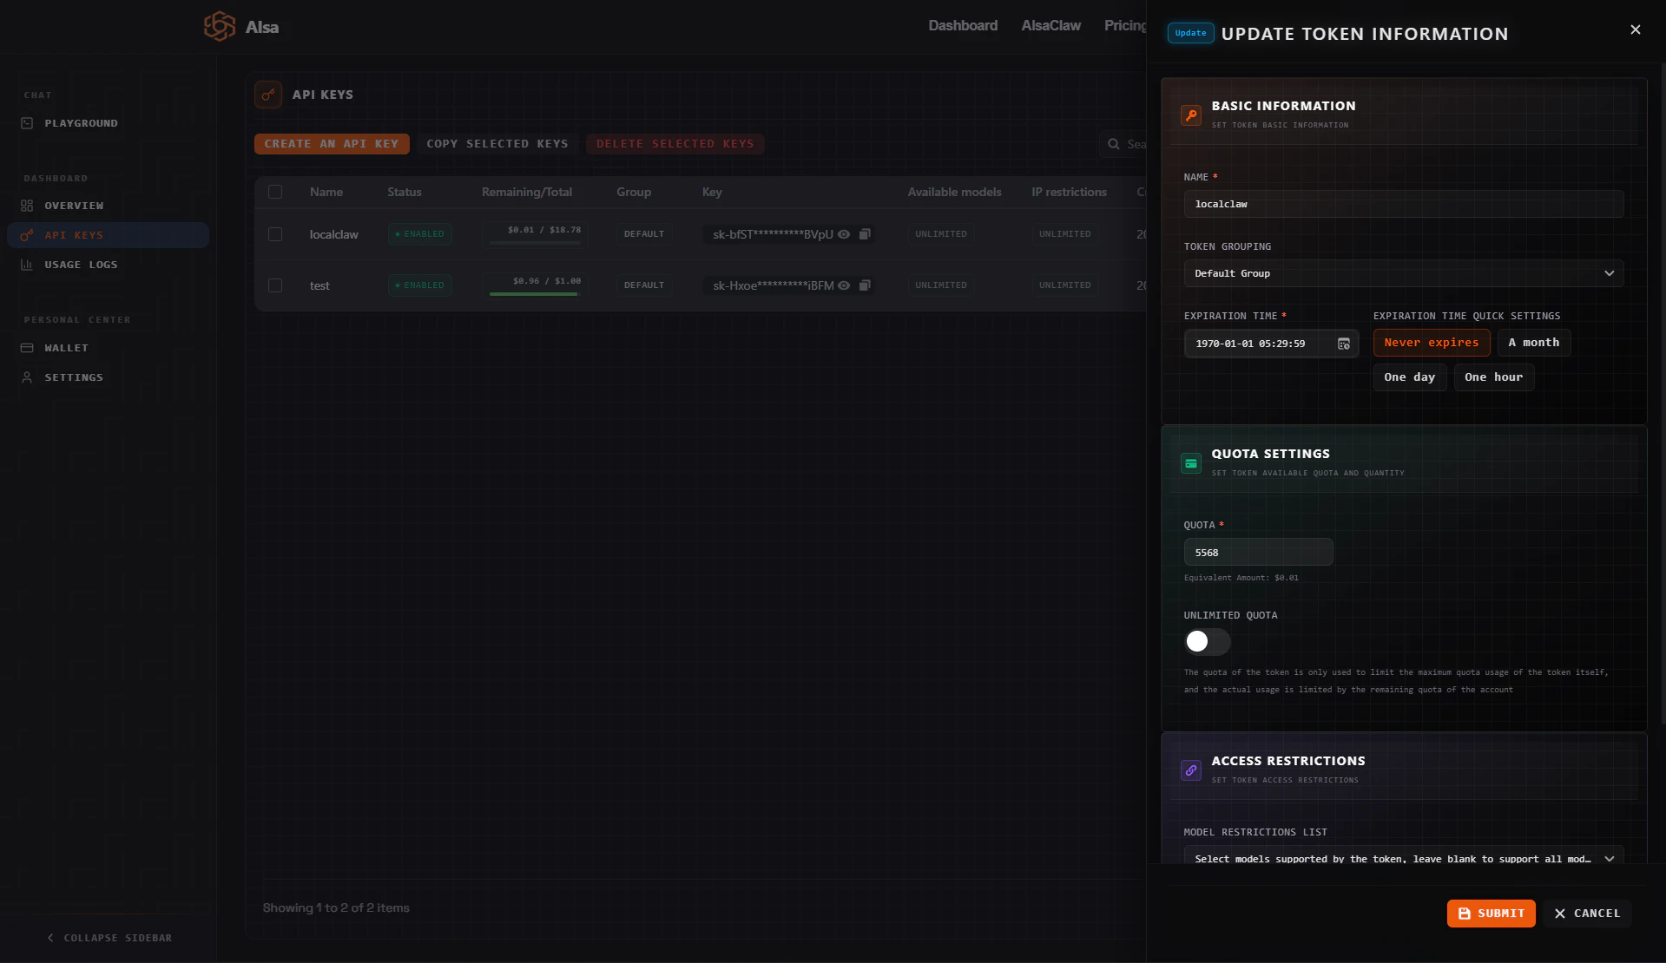Toggle Unlimited Quota switch
Image resolution: width=1666 pixels, height=963 pixels.
(x=1206, y=642)
